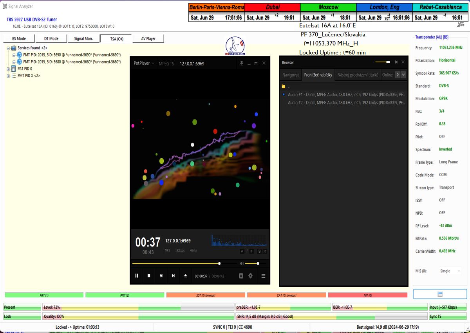
Task: Pause playback in PotPlayer
Action: click(x=137, y=276)
